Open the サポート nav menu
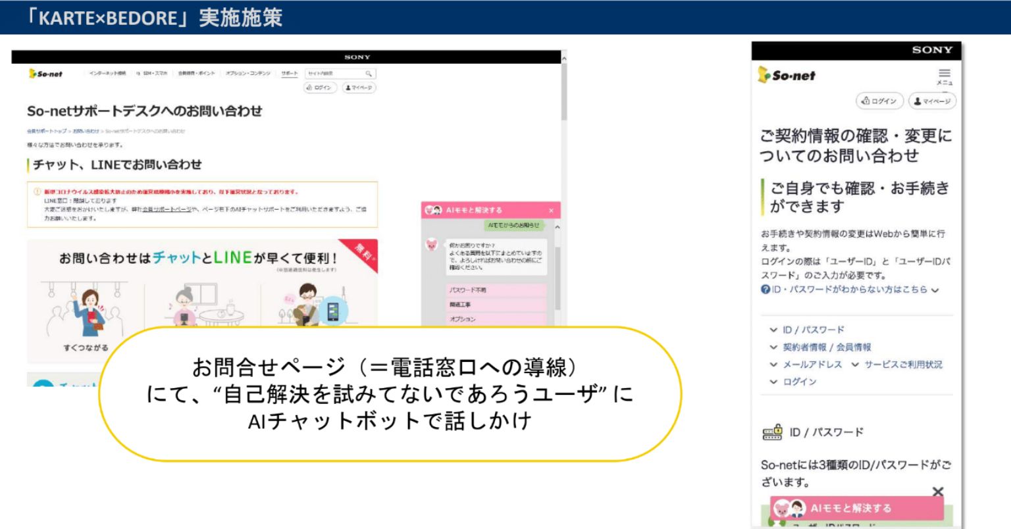Viewport: 1011px width, 529px height. (290, 74)
